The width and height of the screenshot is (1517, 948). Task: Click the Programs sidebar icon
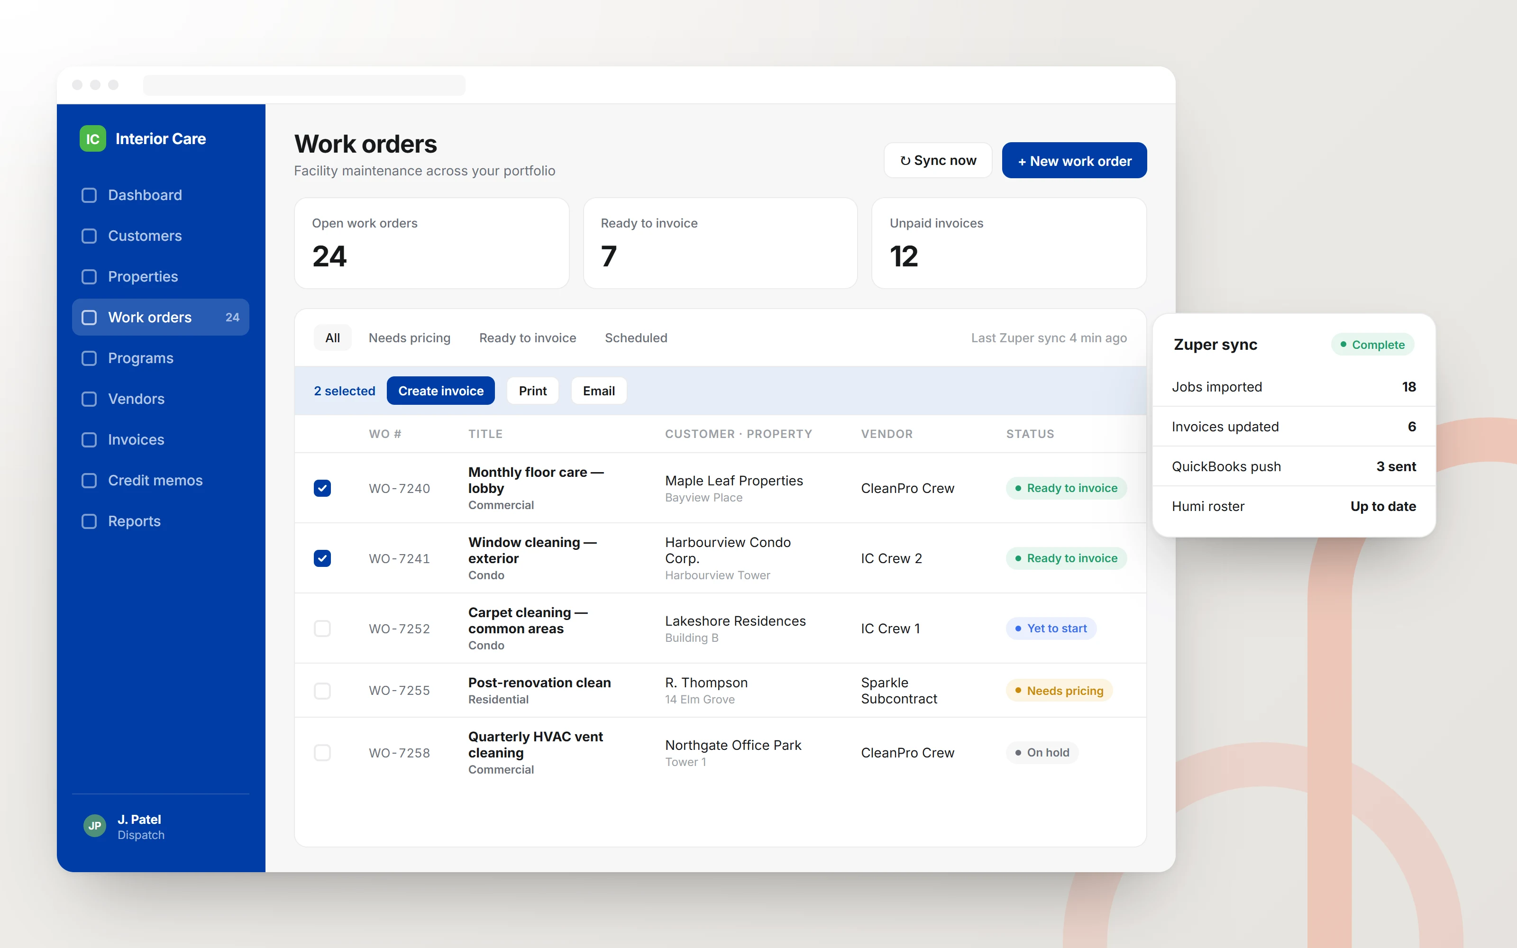[x=89, y=358]
